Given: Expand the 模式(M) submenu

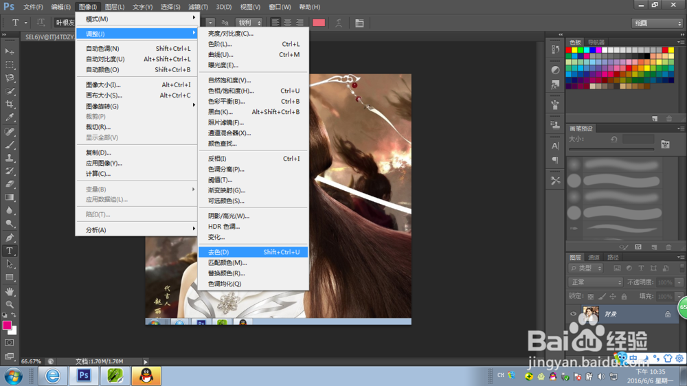Looking at the screenshot, I should (137, 19).
